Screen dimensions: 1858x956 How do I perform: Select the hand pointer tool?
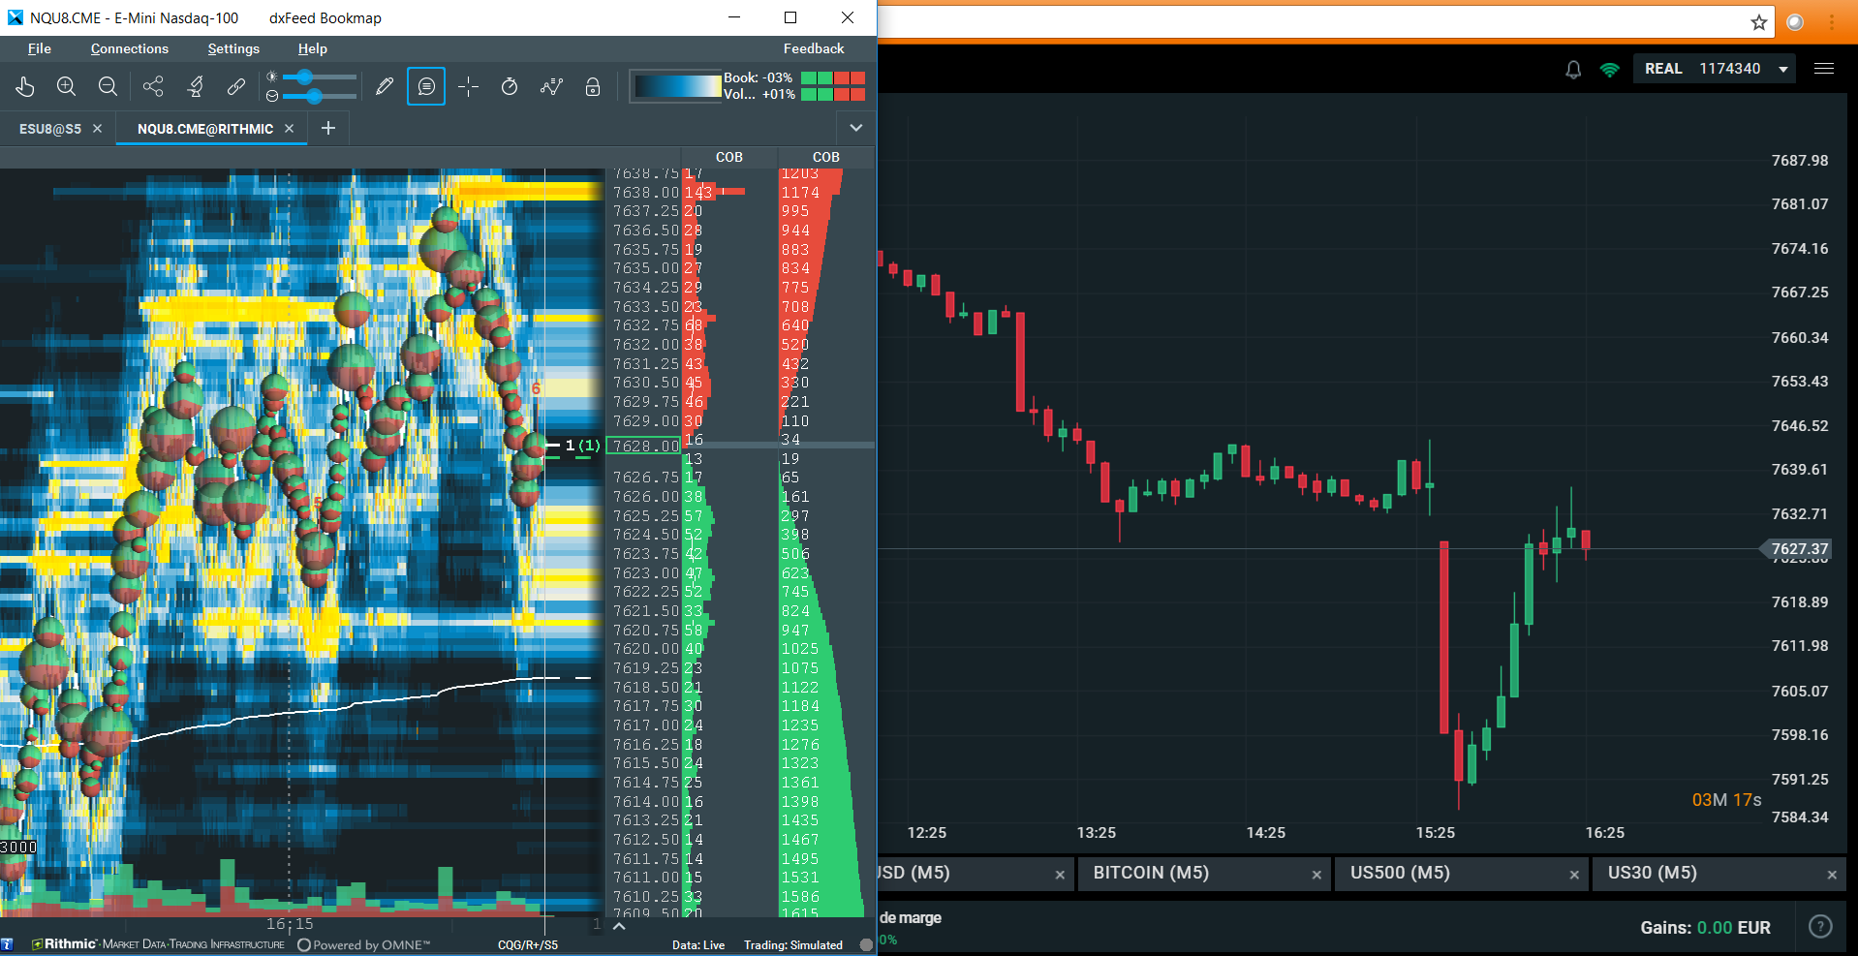coord(25,87)
